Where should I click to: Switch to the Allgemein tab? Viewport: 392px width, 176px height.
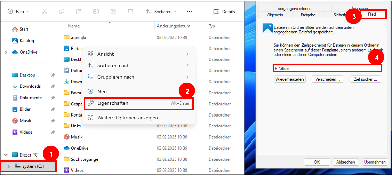point(275,15)
